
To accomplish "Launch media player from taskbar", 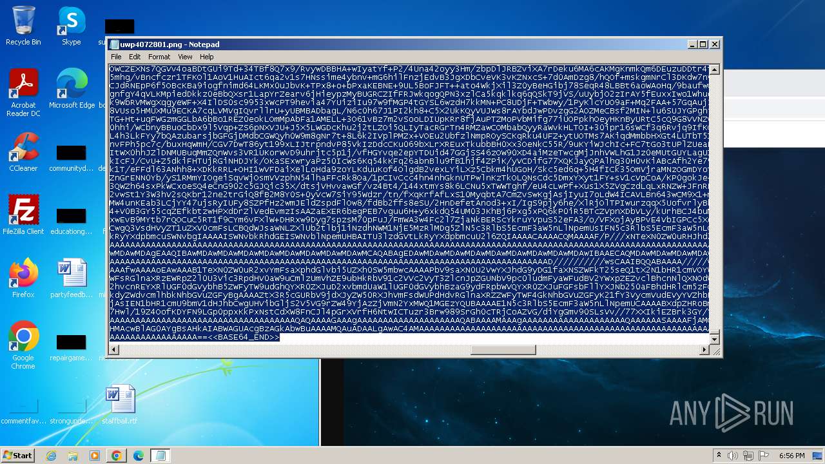I will (95, 456).
